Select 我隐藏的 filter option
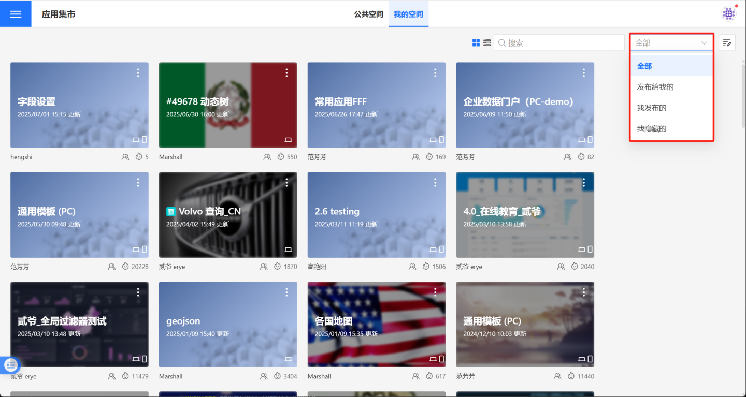 [652, 128]
